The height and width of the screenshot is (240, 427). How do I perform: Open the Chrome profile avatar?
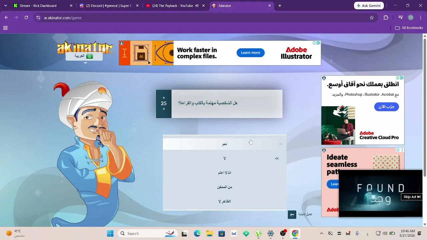coord(411,18)
